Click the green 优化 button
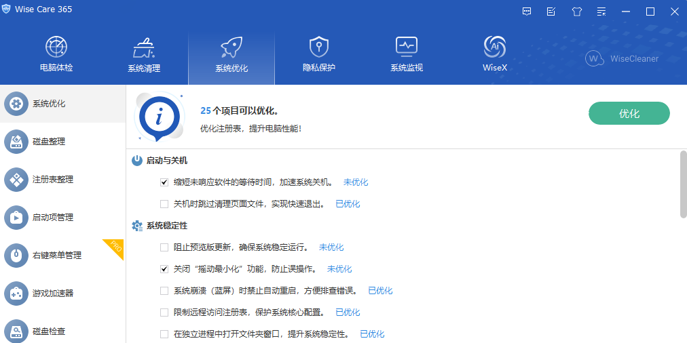 pos(629,113)
